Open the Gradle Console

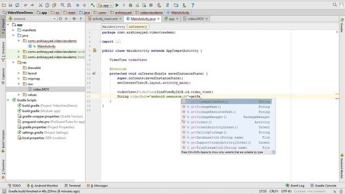(x=323, y=185)
